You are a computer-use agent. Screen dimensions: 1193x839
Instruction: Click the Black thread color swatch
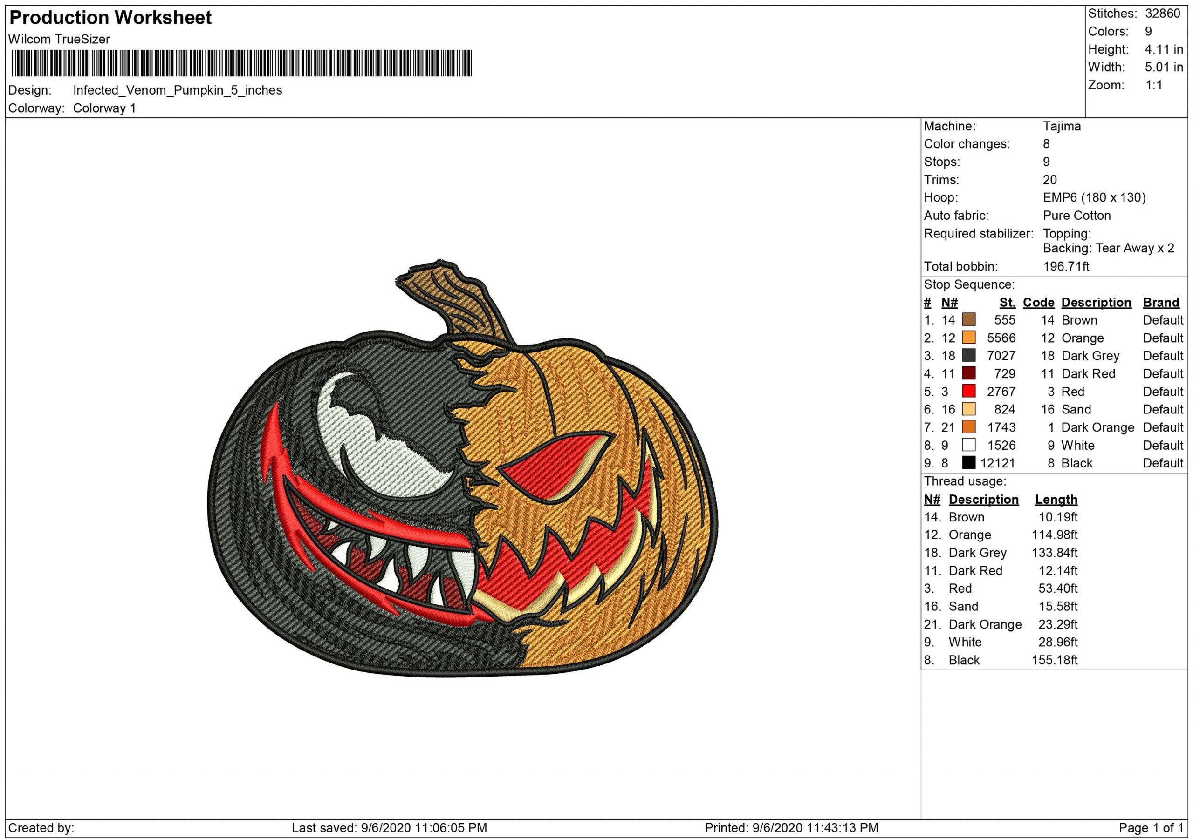point(968,463)
